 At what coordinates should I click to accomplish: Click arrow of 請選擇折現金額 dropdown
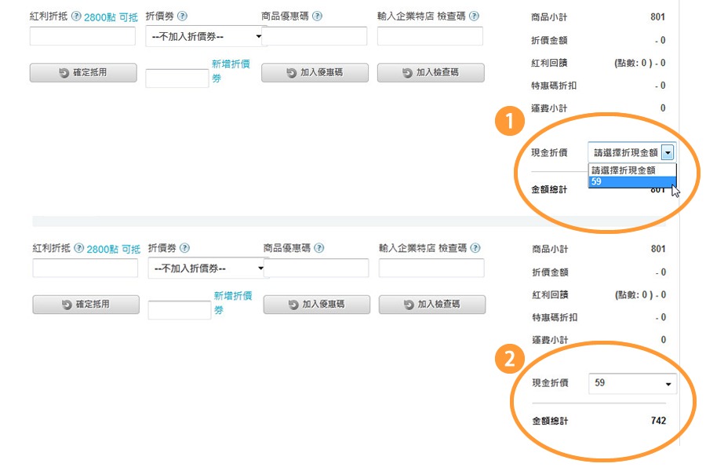668,152
